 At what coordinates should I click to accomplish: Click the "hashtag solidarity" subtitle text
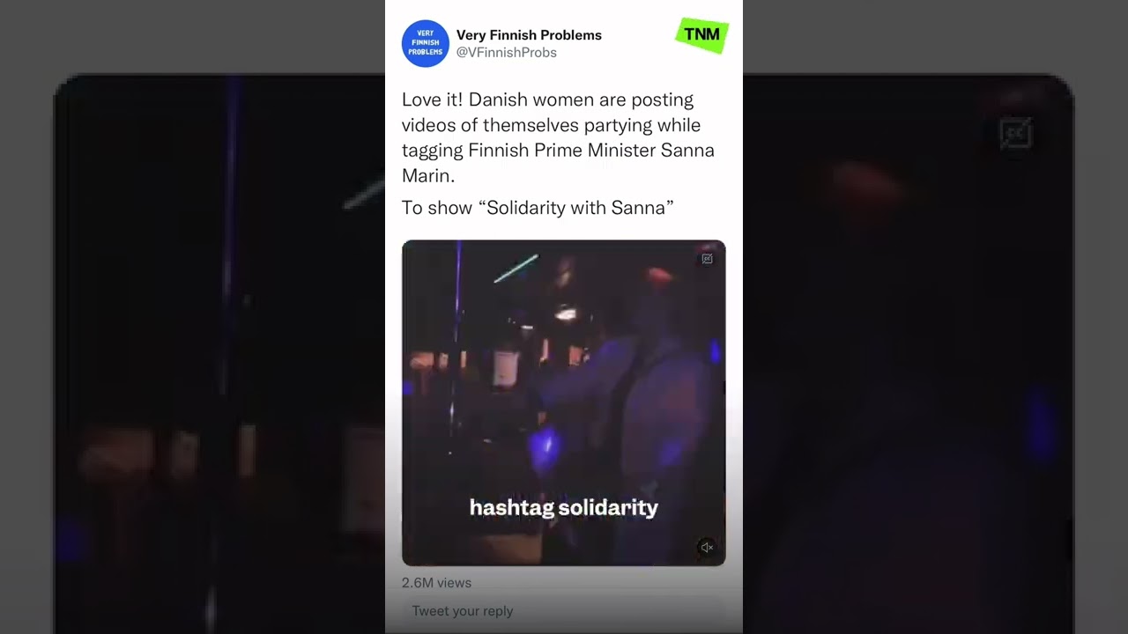tap(564, 508)
